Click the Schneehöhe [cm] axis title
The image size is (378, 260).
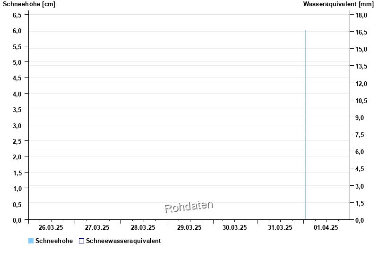click(29, 4)
